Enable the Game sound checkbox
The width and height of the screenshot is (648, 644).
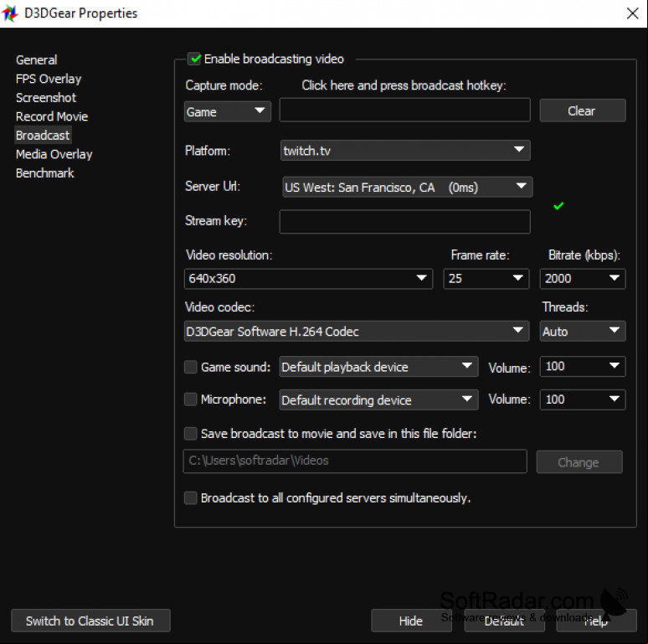(190, 367)
